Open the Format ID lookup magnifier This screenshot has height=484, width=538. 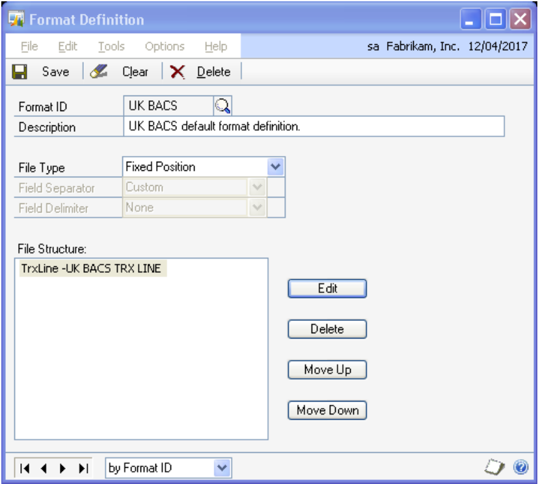[x=222, y=106]
